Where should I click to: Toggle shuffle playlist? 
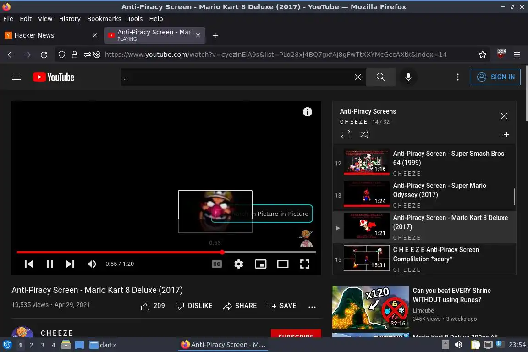click(x=363, y=134)
